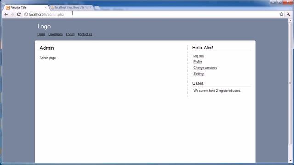Click the 'Hello, Alex!' greeting

203,48
